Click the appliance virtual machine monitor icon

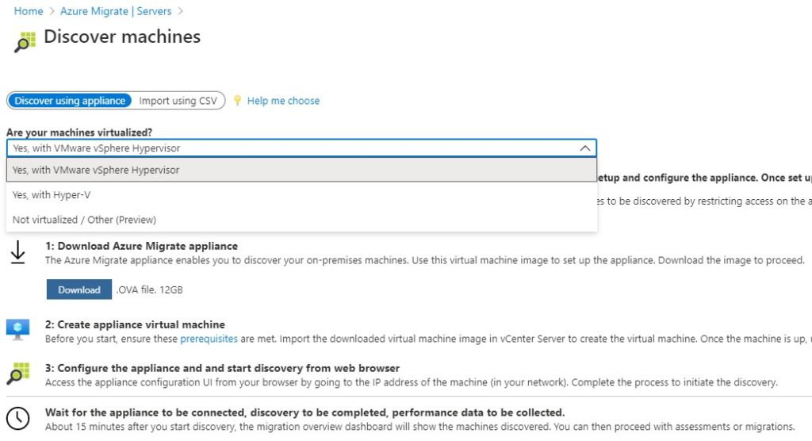18,330
